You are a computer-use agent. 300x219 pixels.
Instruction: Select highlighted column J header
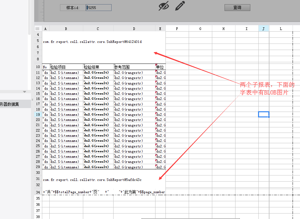(x=264, y=29)
